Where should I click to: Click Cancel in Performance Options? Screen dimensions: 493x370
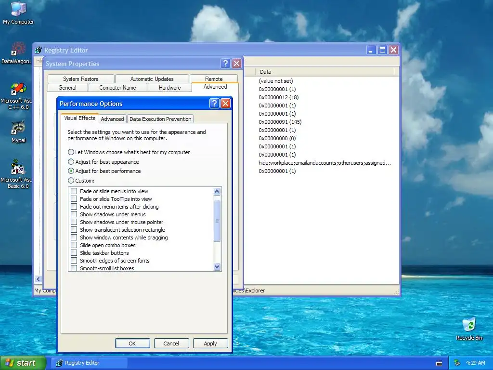(x=171, y=343)
